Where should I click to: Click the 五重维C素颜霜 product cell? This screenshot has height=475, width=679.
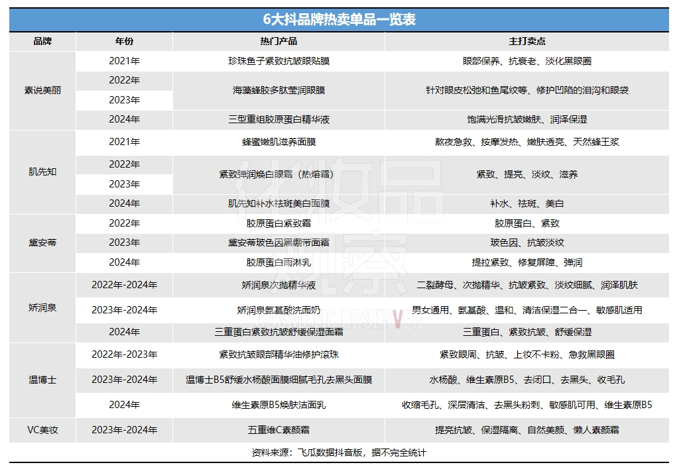pyautogui.click(x=278, y=430)
